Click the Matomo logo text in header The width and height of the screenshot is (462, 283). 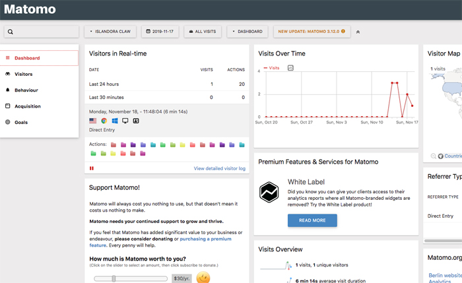tap(30, 9)
